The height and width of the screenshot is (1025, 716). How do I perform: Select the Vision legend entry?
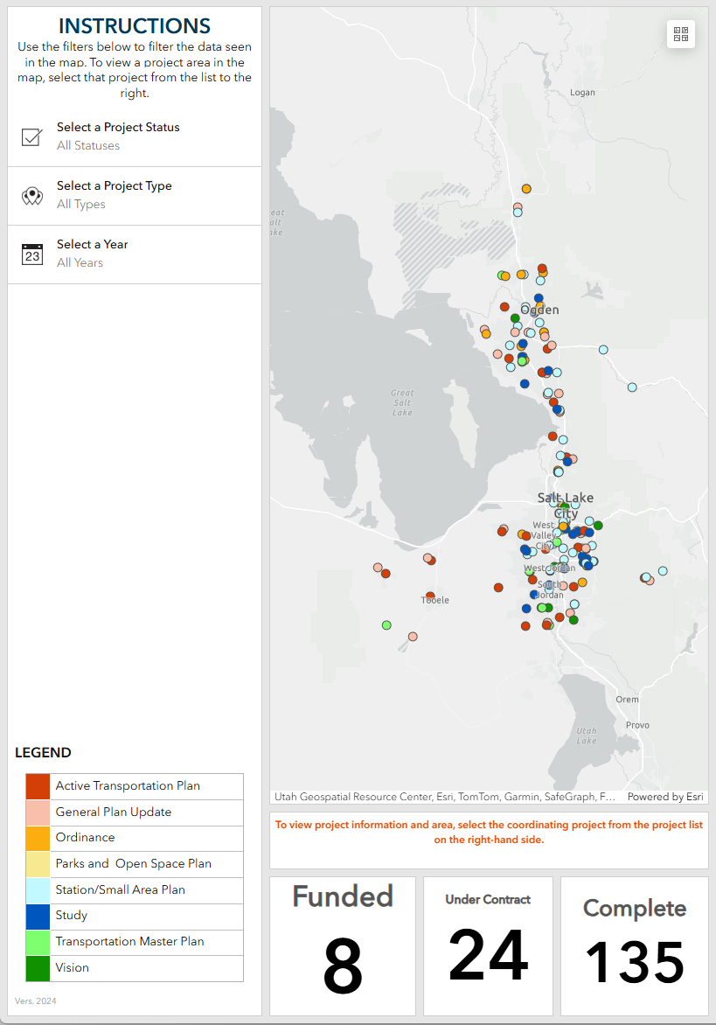(x=37, y=968)
